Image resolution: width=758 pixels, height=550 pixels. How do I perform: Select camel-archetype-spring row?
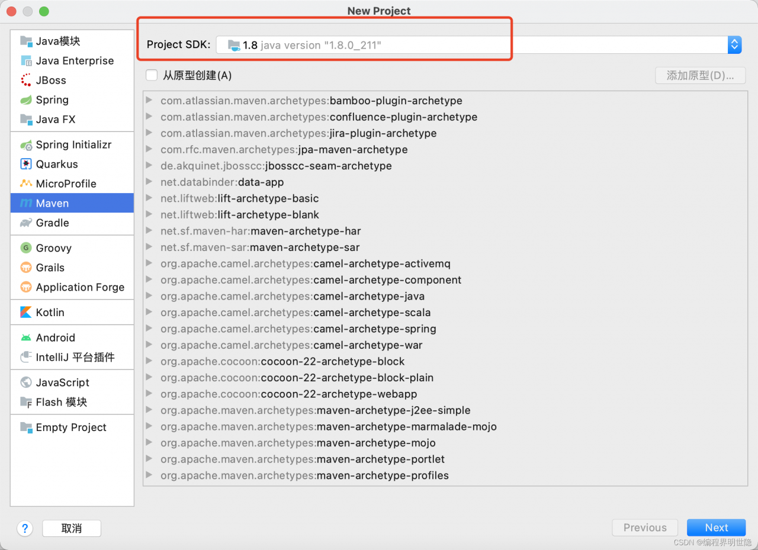click(445, 329)
